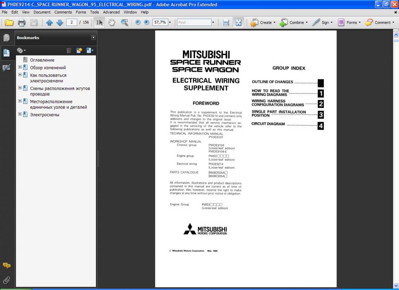Open the Pages thumbnails panel
Screen dimensions: 399x290
7,38
